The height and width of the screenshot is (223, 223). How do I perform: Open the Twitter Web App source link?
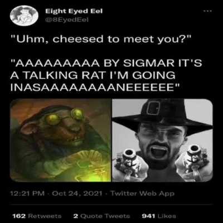[143, 193]
